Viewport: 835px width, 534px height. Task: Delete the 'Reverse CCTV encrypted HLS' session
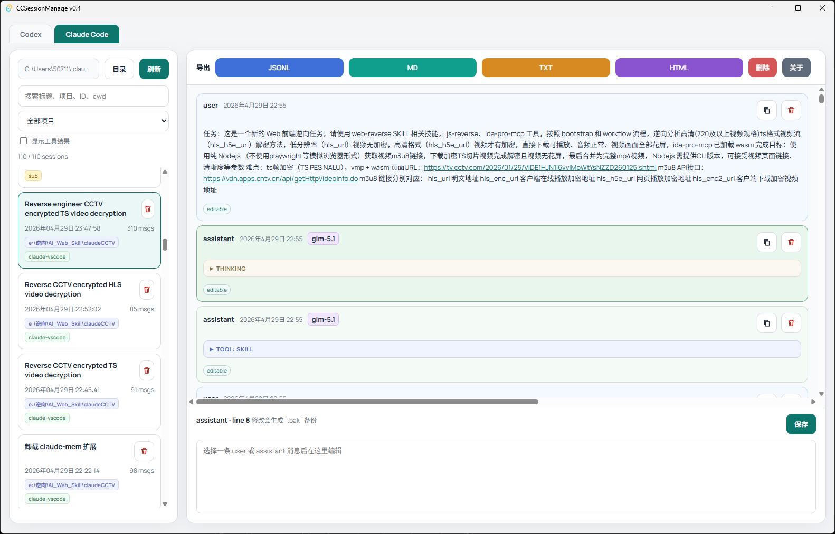click(147, 290)
